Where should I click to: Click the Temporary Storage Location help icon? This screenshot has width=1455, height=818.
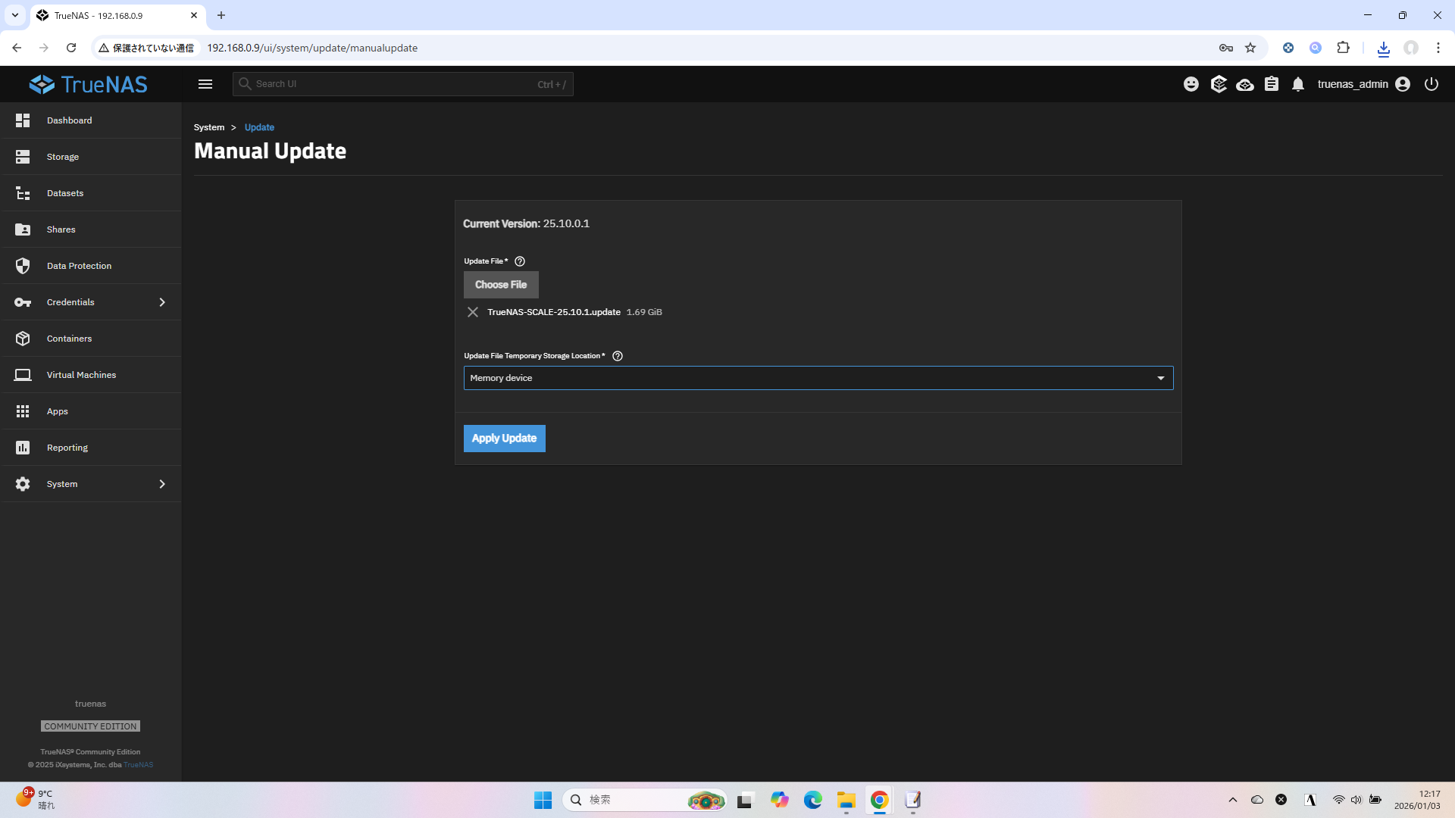click(x=618, y=356)
